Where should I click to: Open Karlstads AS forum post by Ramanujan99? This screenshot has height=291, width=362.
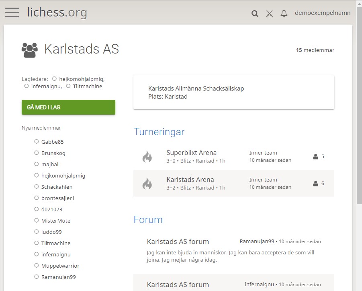178,241
